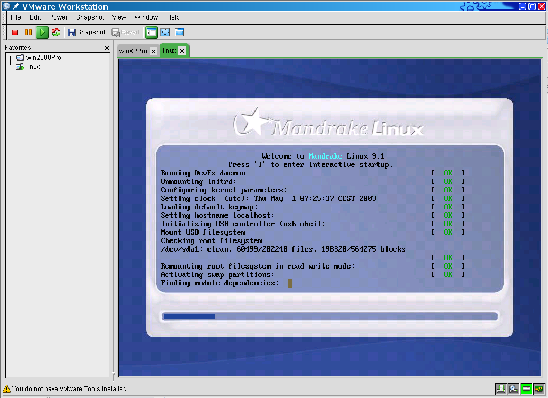Screen dimensions: 548x398
Task: Open the Window menu
Action: coord(146,17)
